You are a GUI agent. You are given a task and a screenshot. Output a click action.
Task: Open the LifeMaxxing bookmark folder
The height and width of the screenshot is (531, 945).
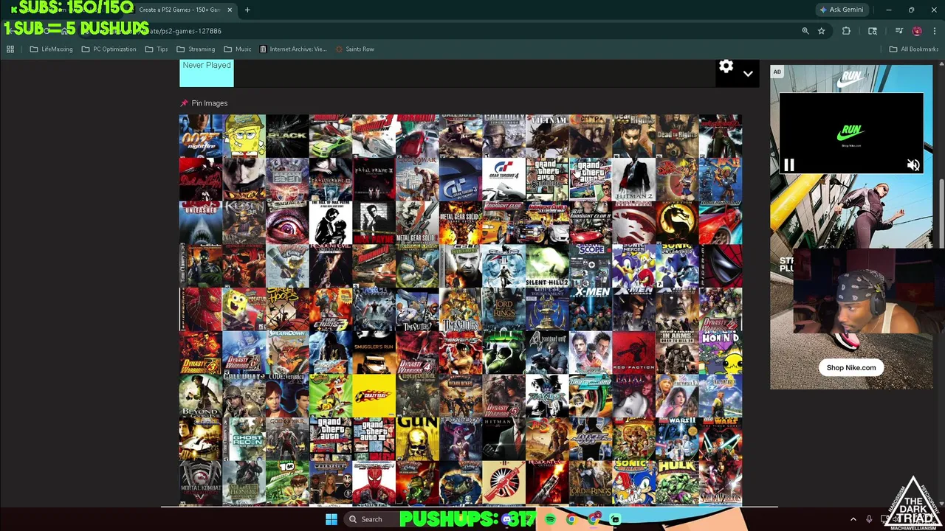click(51, 49)
